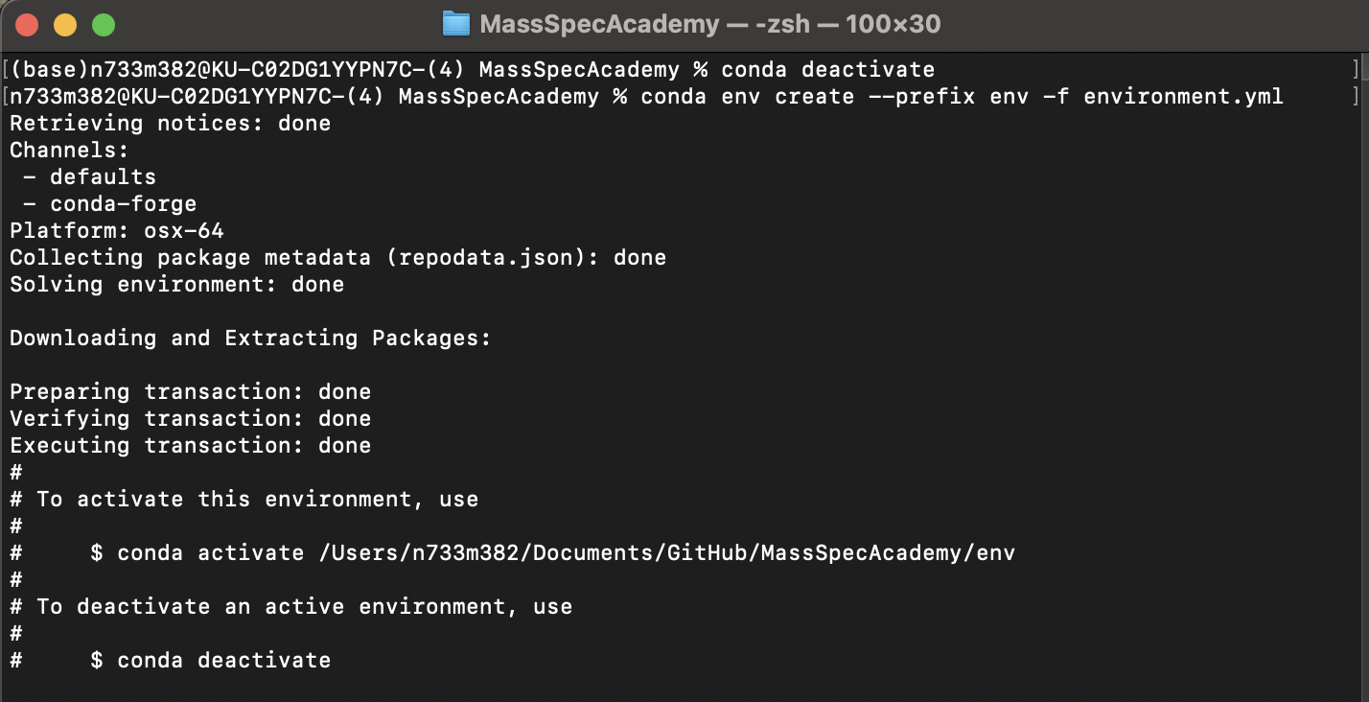Screen dimensions: 1369x702
Task: Click the "Platform: osx-64" line
Action: (116, 231)
